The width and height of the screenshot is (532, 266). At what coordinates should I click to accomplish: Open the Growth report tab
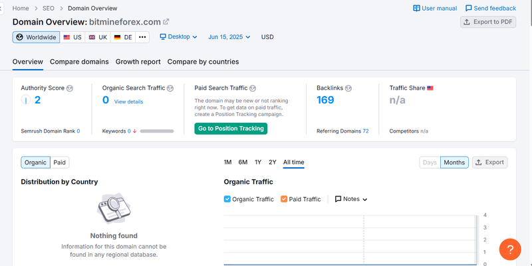click(x=138, y=62)
